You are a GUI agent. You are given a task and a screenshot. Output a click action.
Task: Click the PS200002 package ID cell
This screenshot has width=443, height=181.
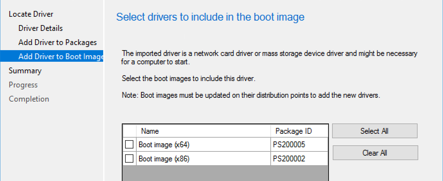click(x=289, y=159)
